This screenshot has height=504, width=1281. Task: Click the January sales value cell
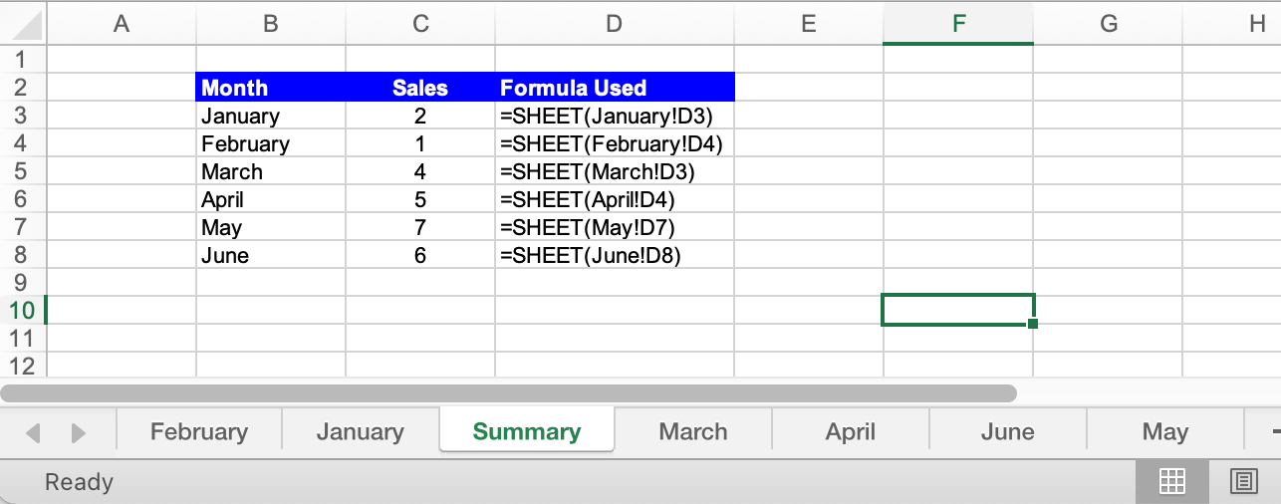420,116
